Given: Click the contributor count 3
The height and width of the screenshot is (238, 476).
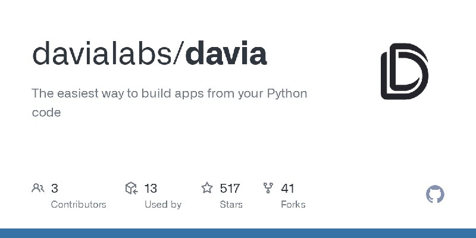Looking at the screenshot, I should (x=54, y=189).
